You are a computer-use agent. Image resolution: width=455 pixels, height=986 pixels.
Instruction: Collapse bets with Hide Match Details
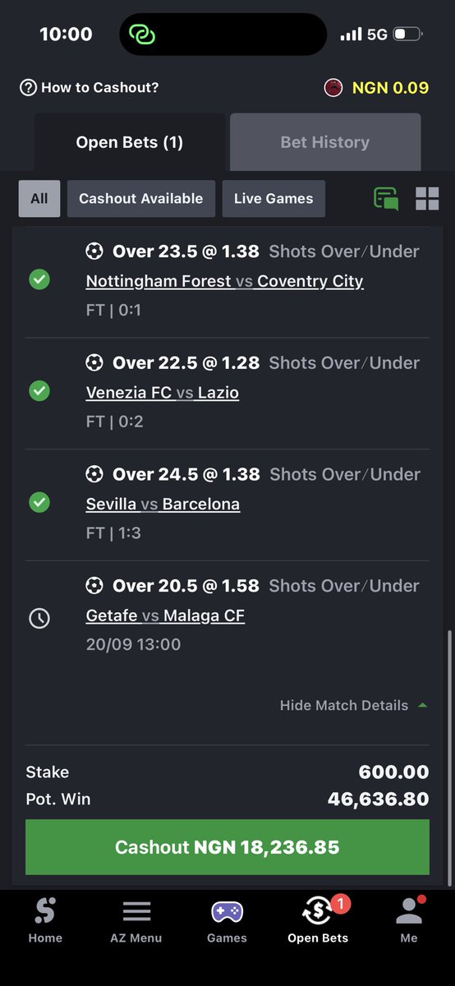(x=344, y=705)
